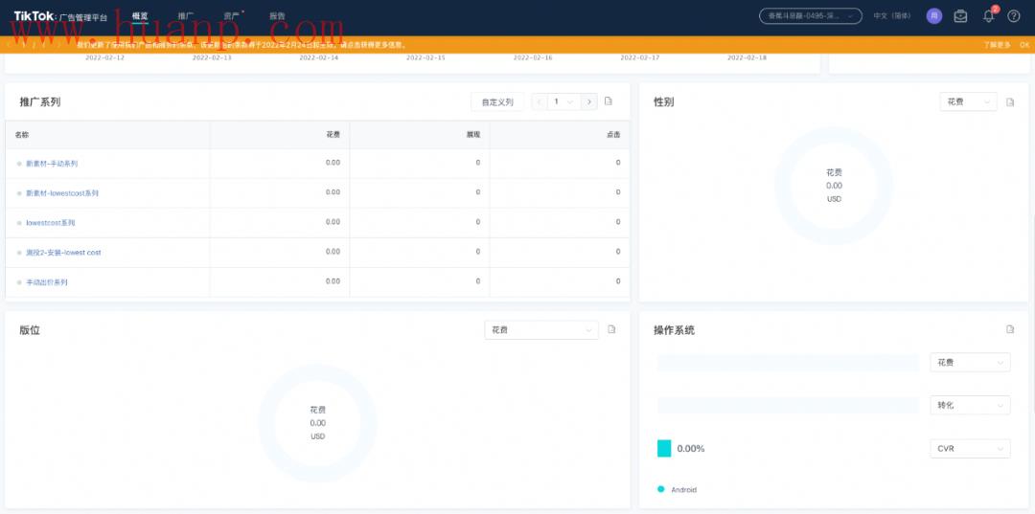Open the page number 1 dropdown
The image size is (1035, 514).
[x=563, y=101]
